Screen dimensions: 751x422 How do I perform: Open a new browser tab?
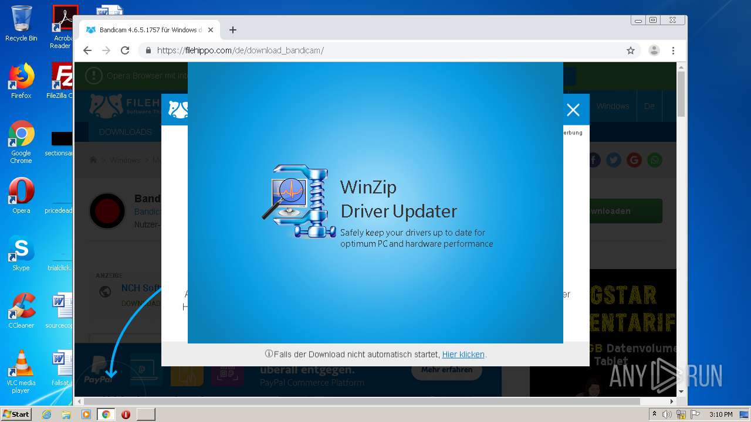pyautogui.click(x=233, y=30)
